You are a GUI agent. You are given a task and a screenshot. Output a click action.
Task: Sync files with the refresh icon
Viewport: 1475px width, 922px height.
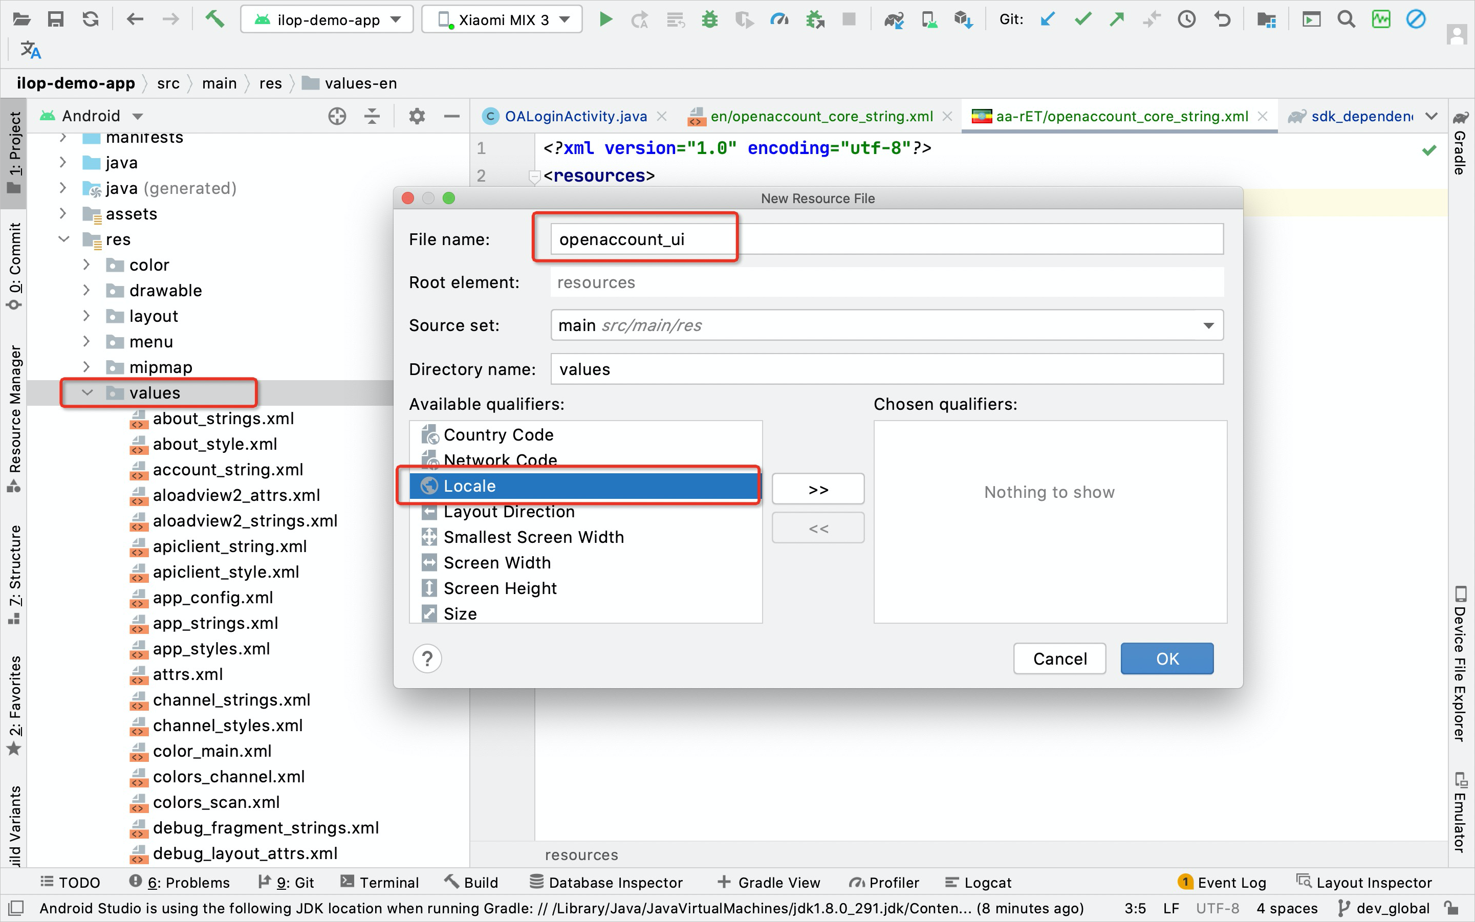pyautogui.click(x=90, y=19)
